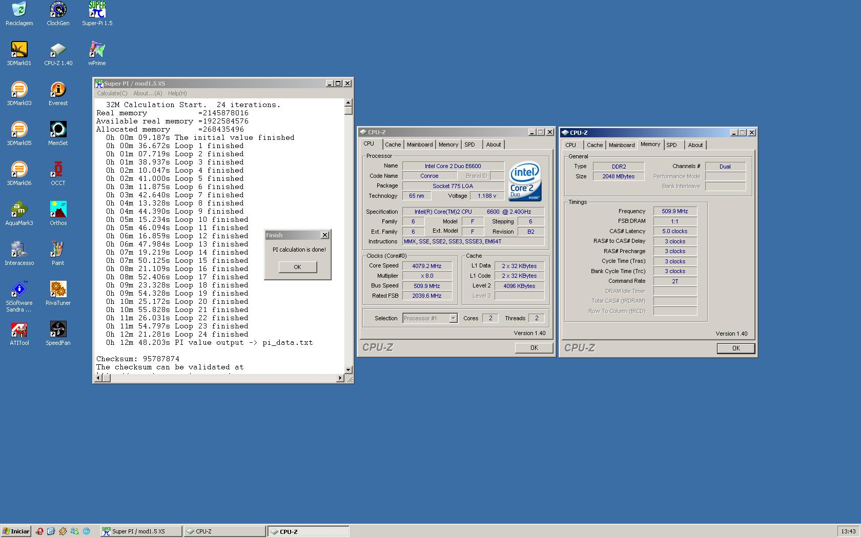Click the orange Winamp quick launch icon

pos(63,531)
